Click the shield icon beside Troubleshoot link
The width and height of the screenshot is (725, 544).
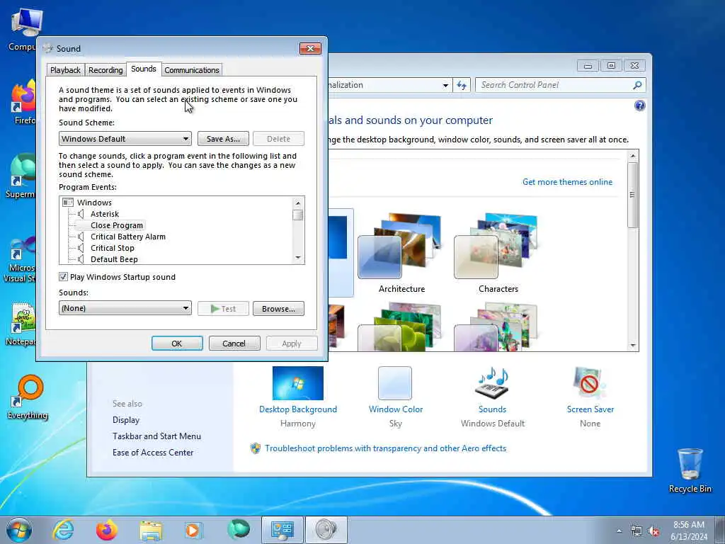pos(255,448)
